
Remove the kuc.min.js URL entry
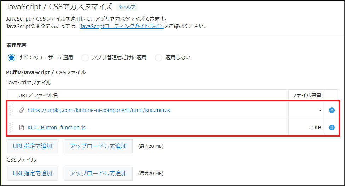[332, 110]
